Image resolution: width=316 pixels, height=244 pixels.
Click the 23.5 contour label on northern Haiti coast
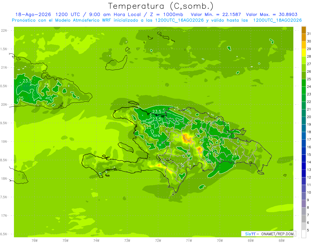click(x=157, y=112)
